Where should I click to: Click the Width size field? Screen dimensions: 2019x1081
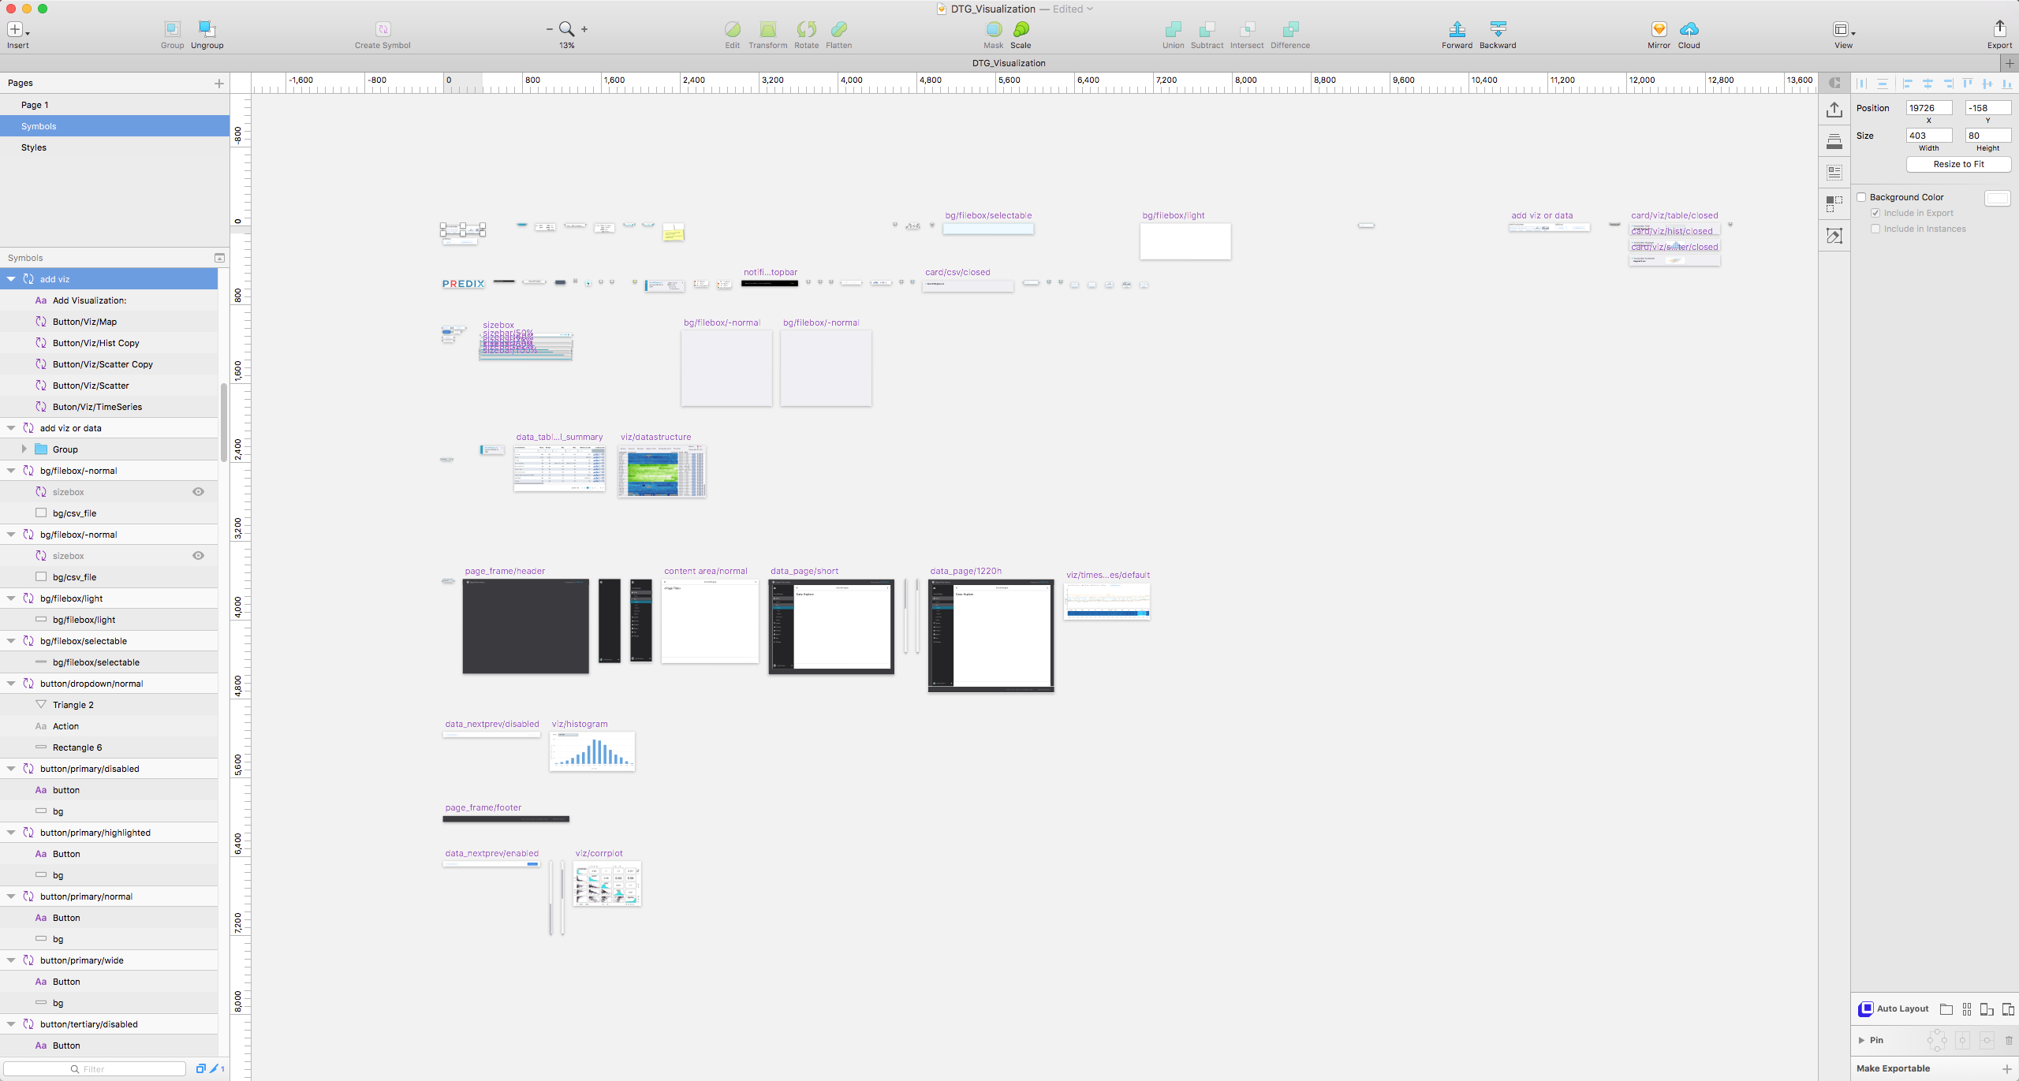tap(1928, 136)
